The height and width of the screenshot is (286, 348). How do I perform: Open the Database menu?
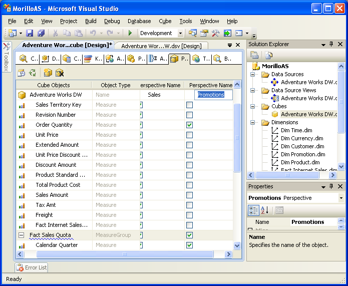(x=139, y=21)
